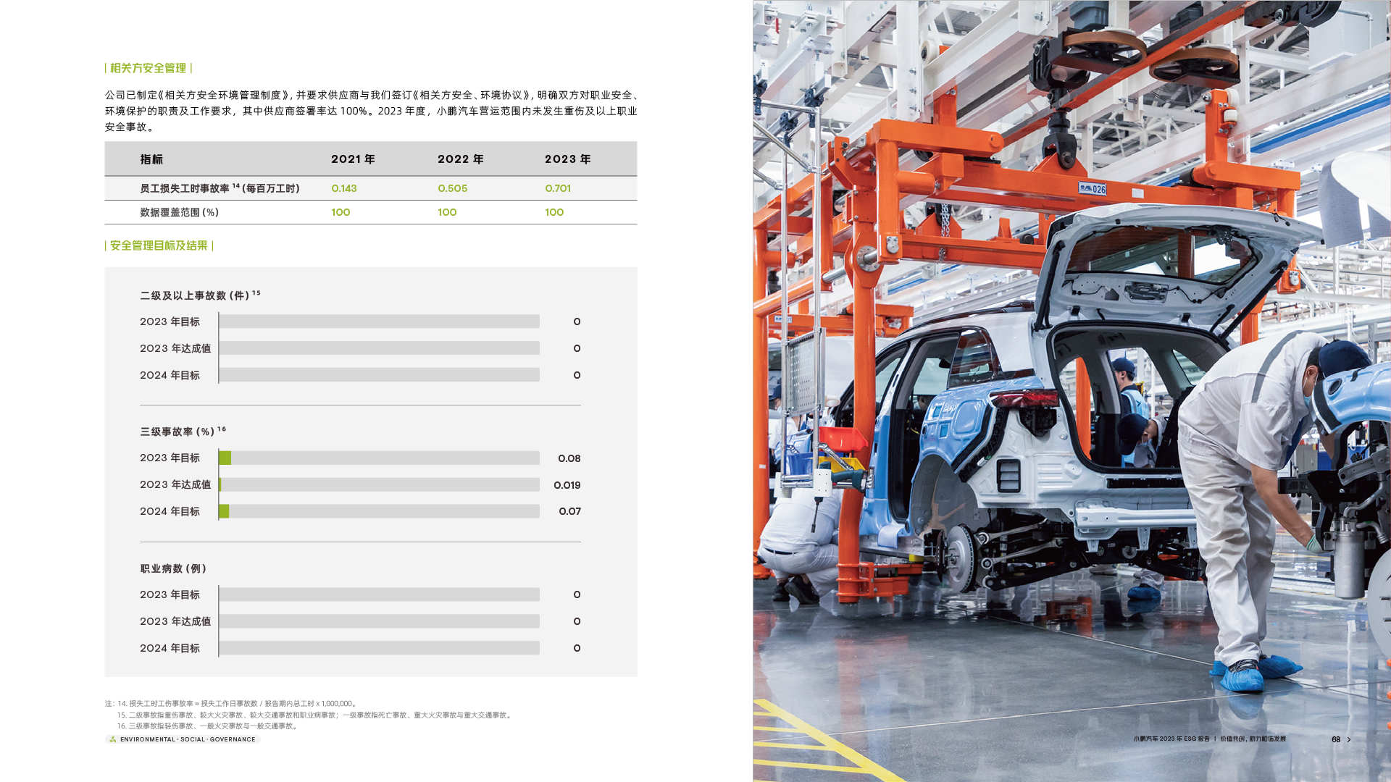Click the 小鹏汽车 2023 年 ESG 报告 footer text

coord(1171,739)
